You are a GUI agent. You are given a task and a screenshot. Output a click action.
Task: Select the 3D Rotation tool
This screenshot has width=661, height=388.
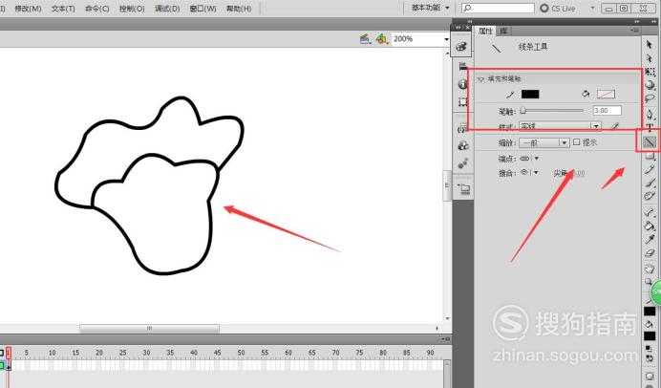point(650,85)
